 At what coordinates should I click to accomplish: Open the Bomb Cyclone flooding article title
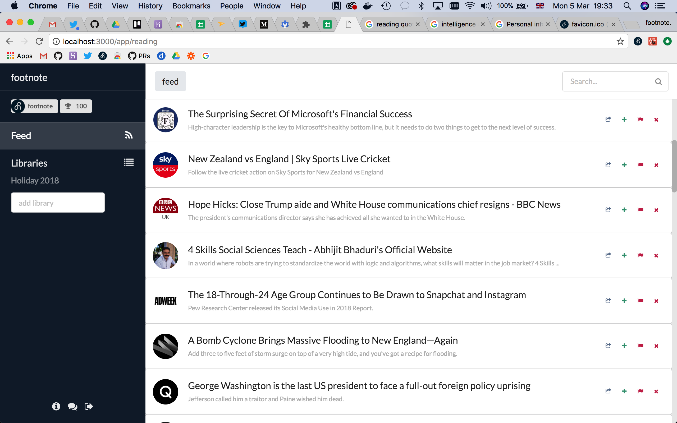coord(323,340)
